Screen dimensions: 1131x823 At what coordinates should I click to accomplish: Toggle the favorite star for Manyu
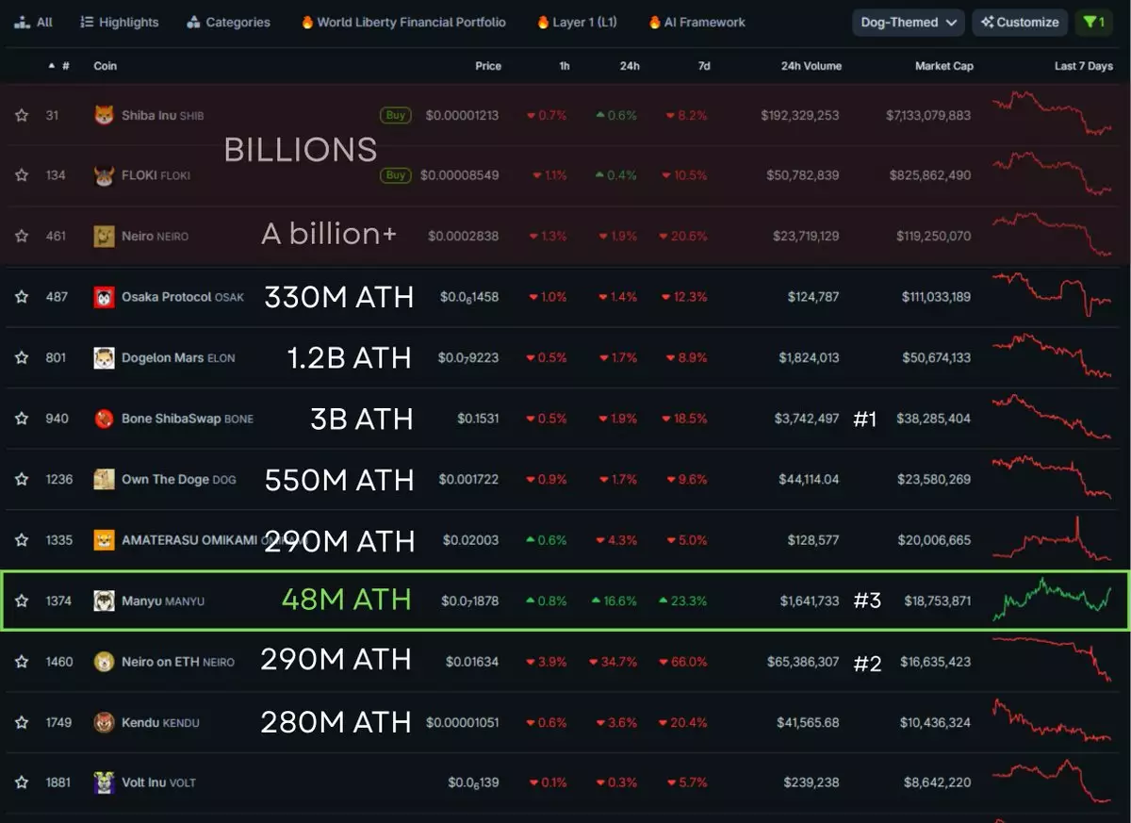click(x=22, y=601)
